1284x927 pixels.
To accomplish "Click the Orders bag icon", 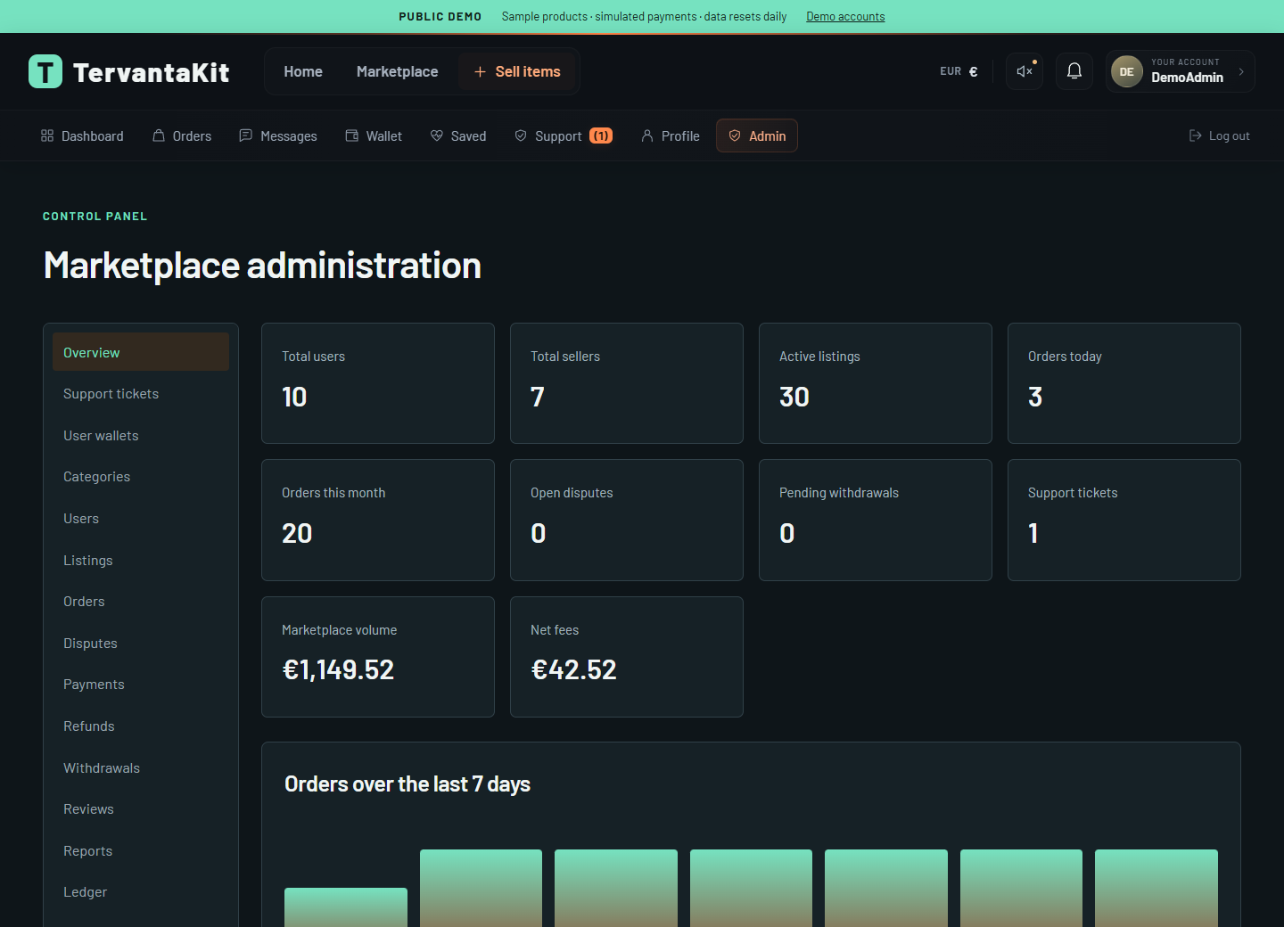I will [159, 135].
